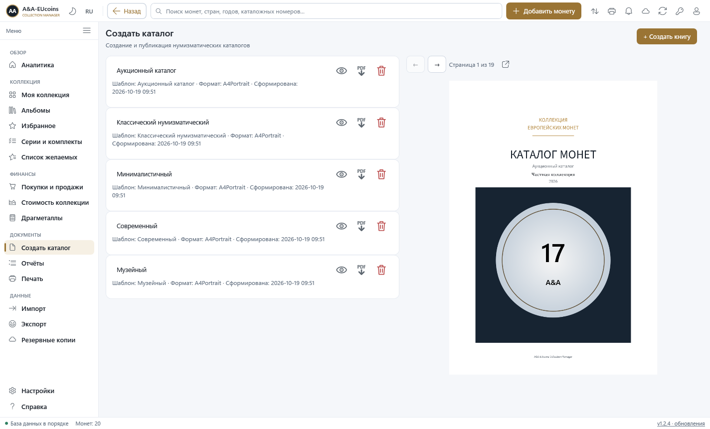
Task: Open catalog preview in external window
Action: point(506,64)
